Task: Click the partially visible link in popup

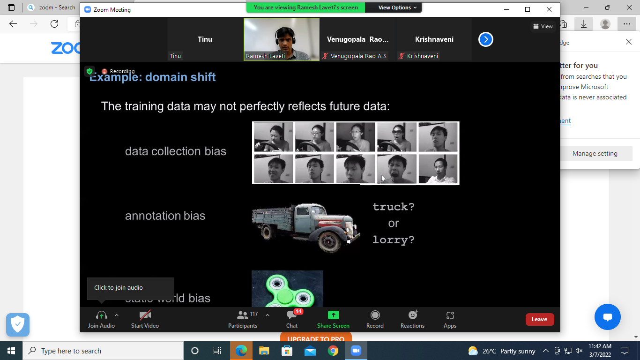Action: coord(566,120)
